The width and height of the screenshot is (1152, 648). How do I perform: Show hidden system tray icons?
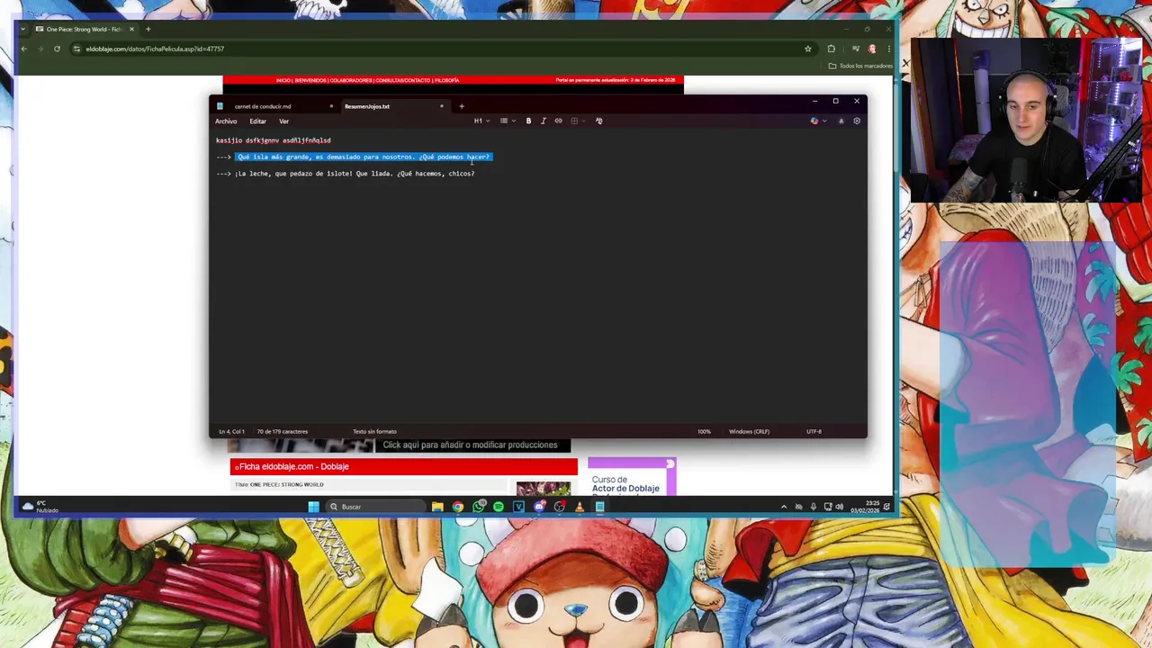[784, 507]
